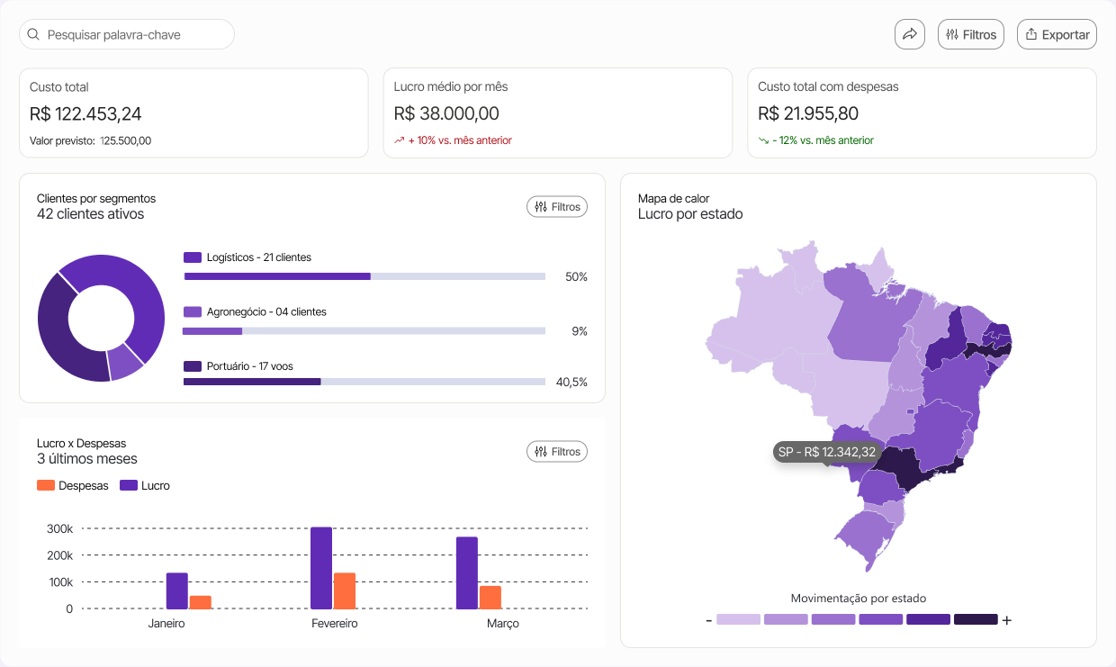Click the darkest heat map legend swatch
This screenshot has width=1116, height=667.
[976, 619]
